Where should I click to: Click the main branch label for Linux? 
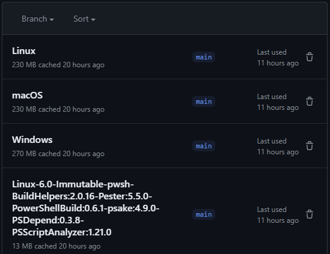coord(204,57)
